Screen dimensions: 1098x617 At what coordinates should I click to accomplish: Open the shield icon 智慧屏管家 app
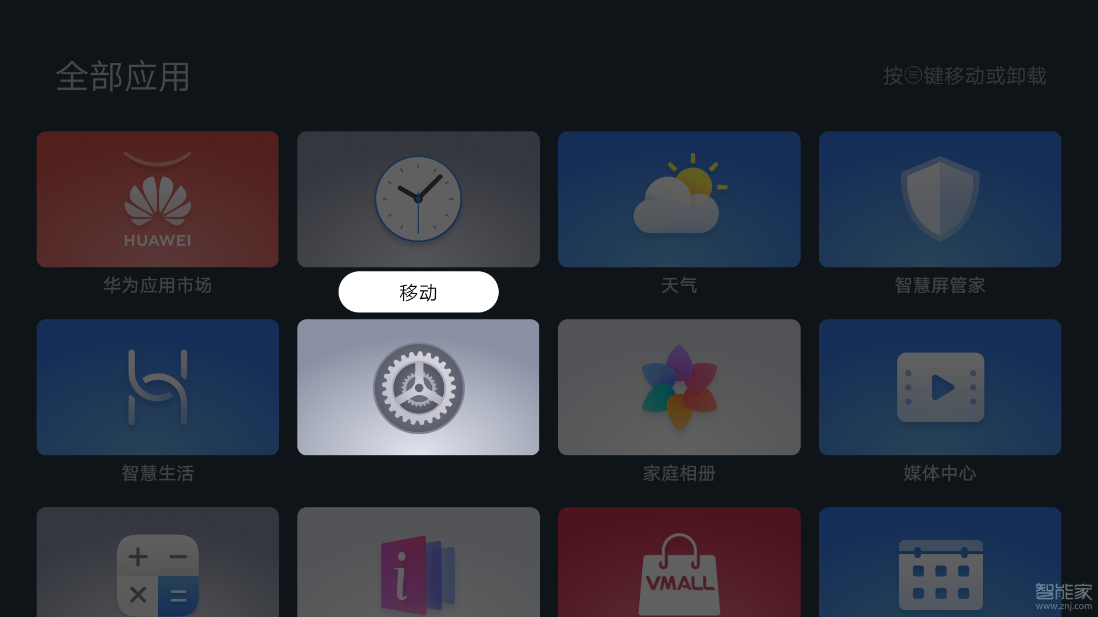point(940,199)
